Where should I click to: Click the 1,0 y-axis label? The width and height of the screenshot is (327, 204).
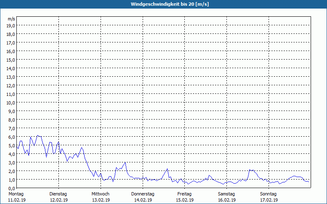point(12,180)
